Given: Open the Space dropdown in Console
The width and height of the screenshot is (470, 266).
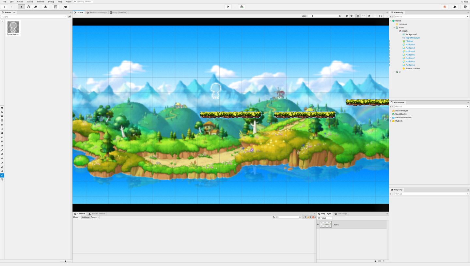Looking at the screenshot, I should pos(95,217).
